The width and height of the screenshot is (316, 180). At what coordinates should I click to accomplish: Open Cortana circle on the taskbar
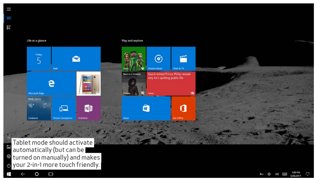pyautogui.click(x=37, y=174)
